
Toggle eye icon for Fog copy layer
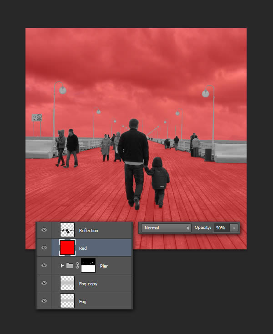(x=44, y=283)
